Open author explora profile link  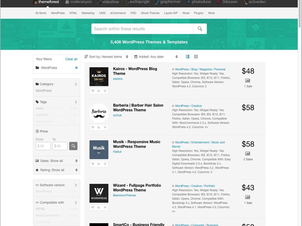coord(118,79)
